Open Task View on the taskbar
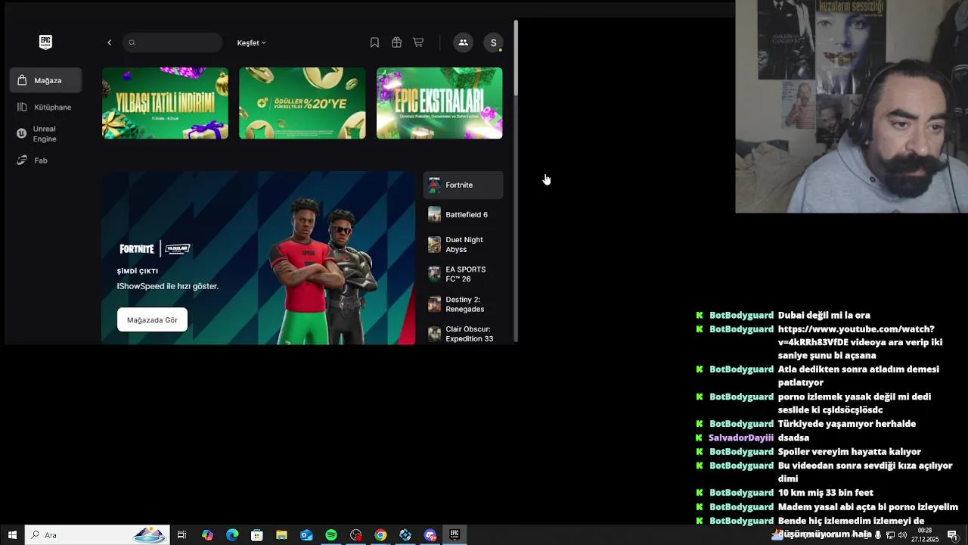 182,535
